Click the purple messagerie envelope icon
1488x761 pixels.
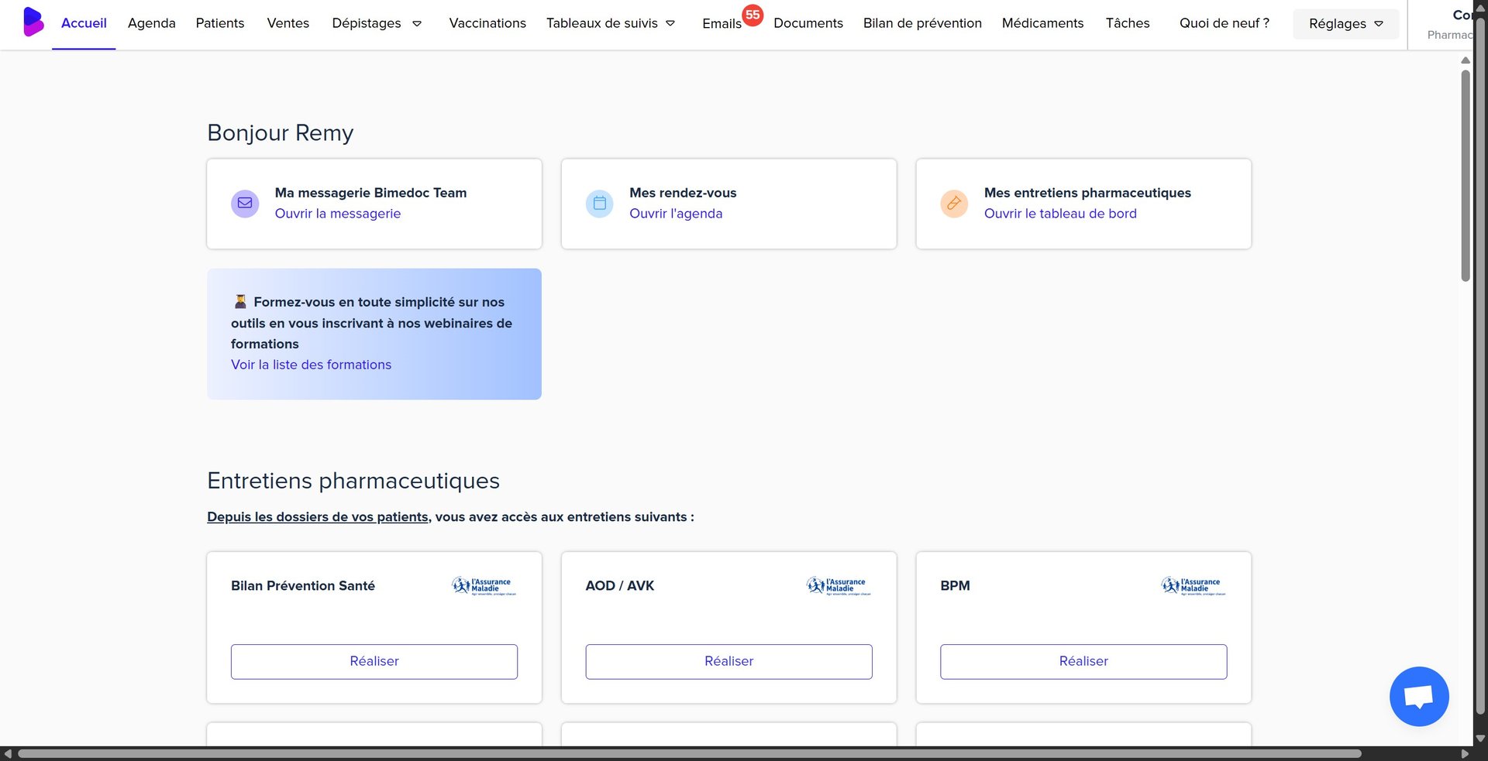click(245, 204)
